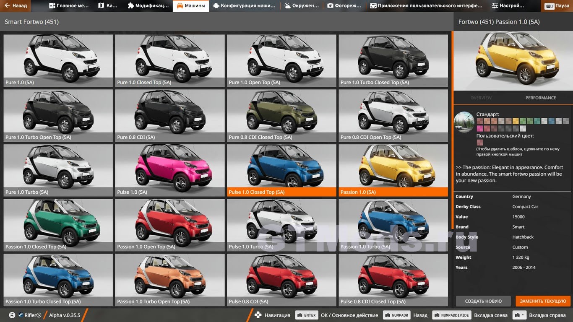
Task: Select the Passion 1.0 Turbo Closed Top (5A) car
Action: [x=58, y=280]
